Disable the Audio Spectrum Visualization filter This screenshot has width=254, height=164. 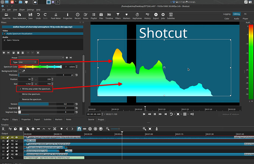coord(5,34)
